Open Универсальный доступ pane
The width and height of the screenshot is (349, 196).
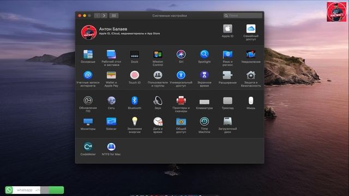pyautogui.click(x=181, y=75)
